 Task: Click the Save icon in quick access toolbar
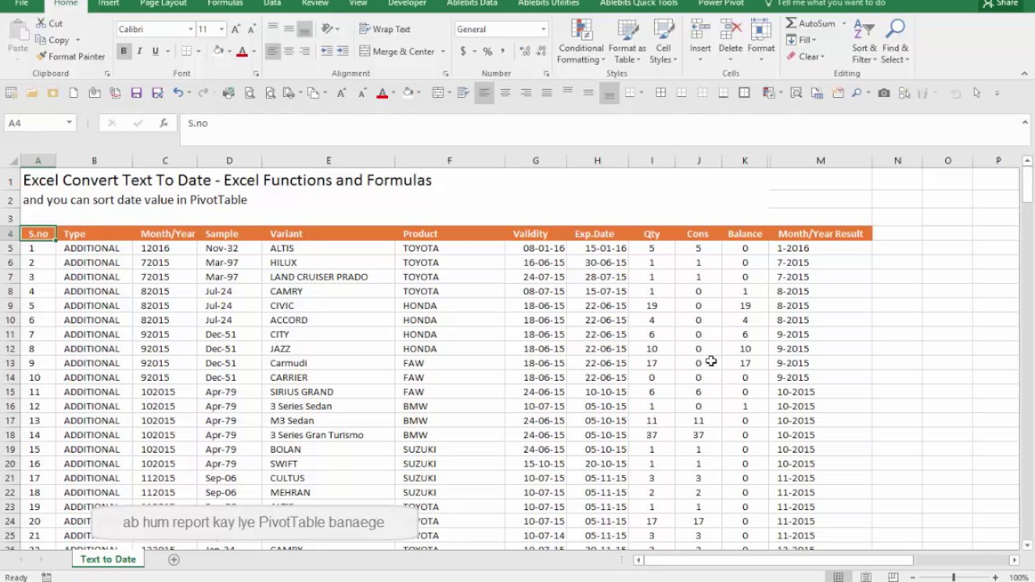click(136, 93)
